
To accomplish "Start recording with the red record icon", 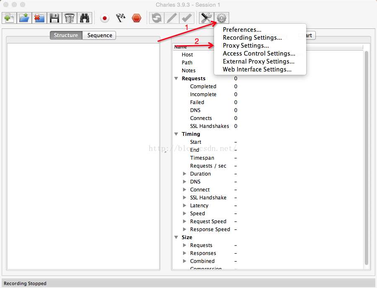I will 105,18.
